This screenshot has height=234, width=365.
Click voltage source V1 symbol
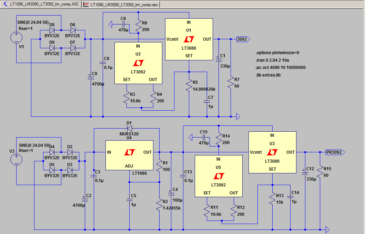[16, 38]
